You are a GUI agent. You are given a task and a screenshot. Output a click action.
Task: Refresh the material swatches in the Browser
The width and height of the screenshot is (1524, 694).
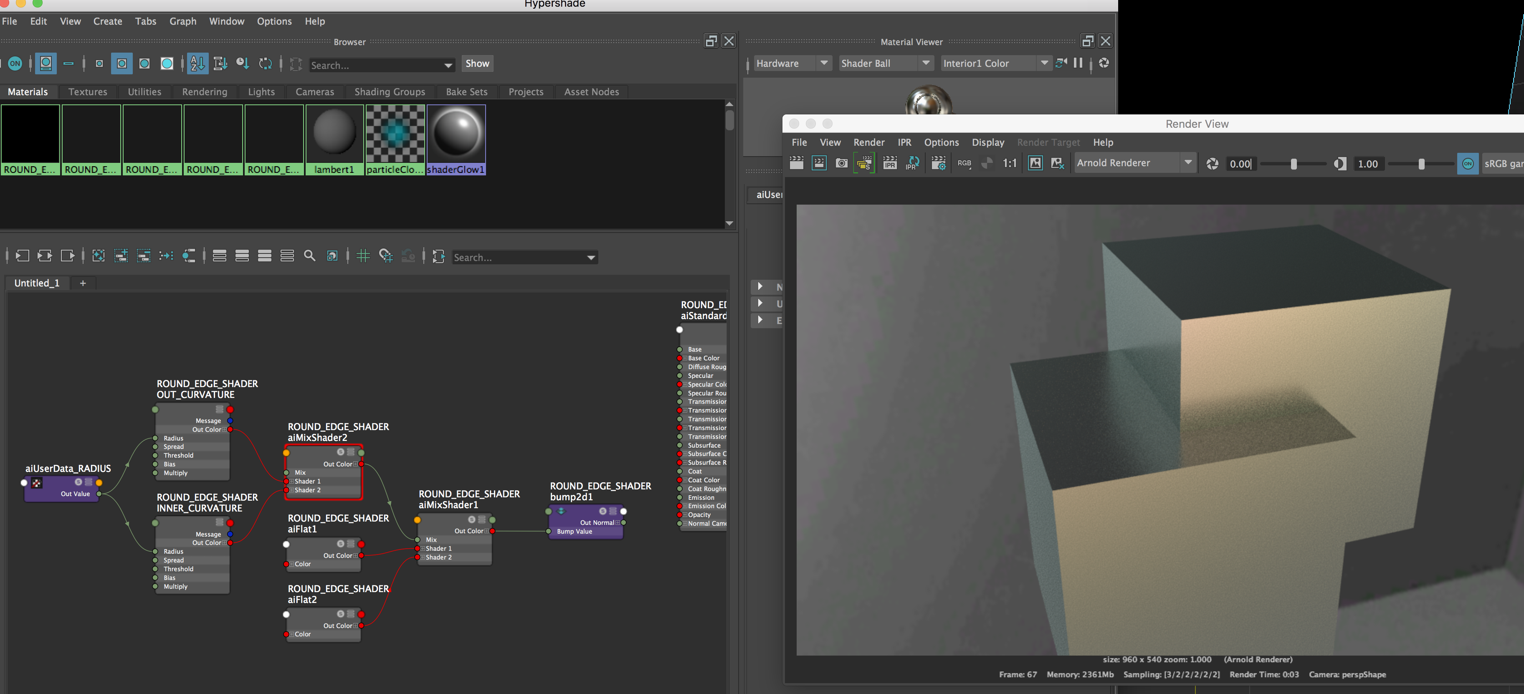pos(265,63)
